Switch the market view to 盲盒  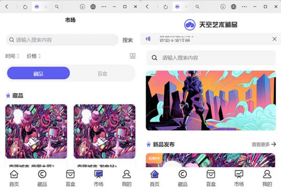coord(102,73)
